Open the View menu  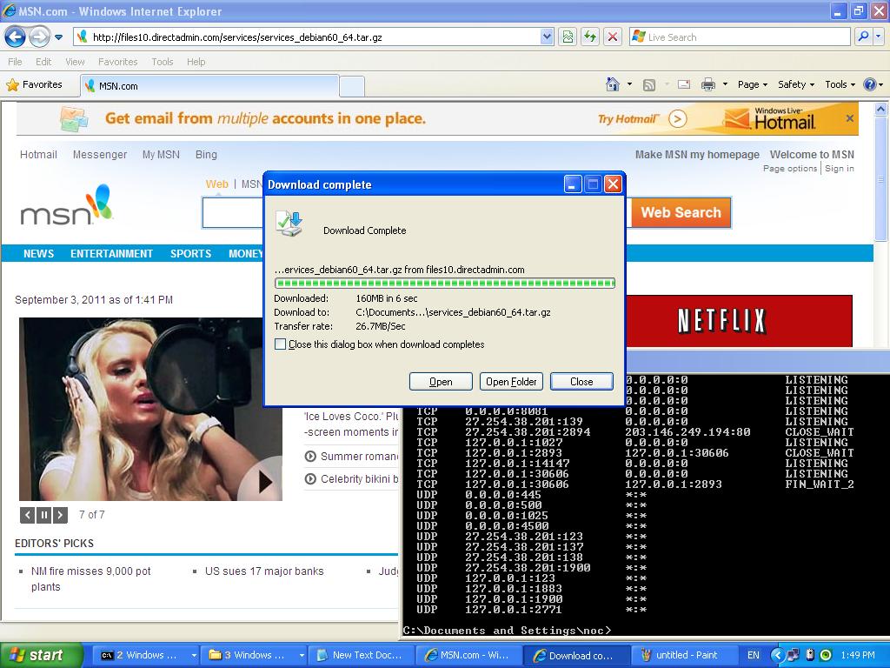click(x=75, y=62)
